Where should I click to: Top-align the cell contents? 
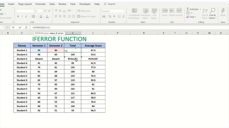(x=56, y=11)
